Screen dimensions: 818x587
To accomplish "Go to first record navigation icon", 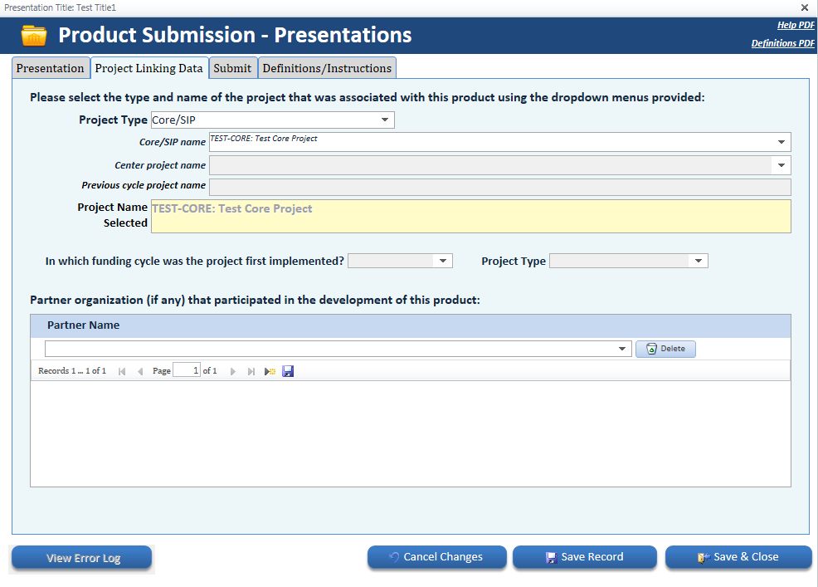I will (122, 371).
